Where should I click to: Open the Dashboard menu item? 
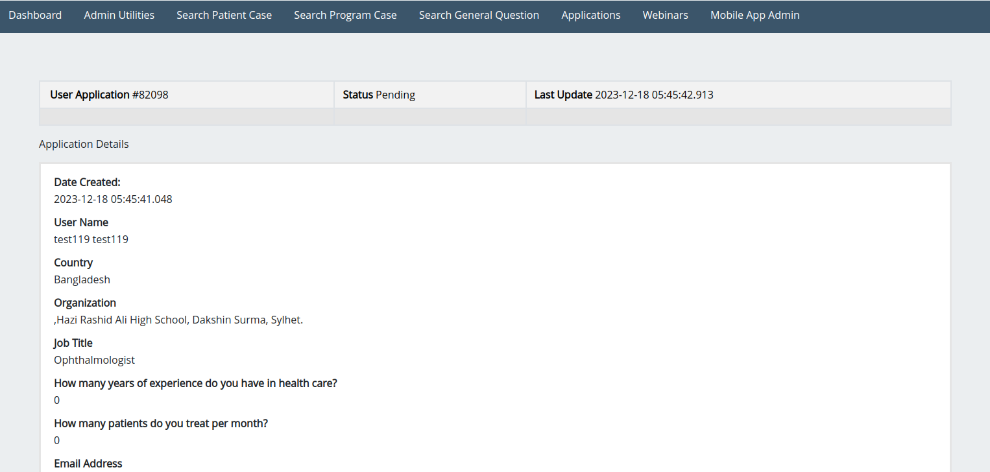[x=35, y=15]
